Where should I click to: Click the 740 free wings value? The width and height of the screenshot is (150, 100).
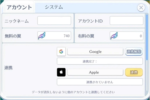66,36
